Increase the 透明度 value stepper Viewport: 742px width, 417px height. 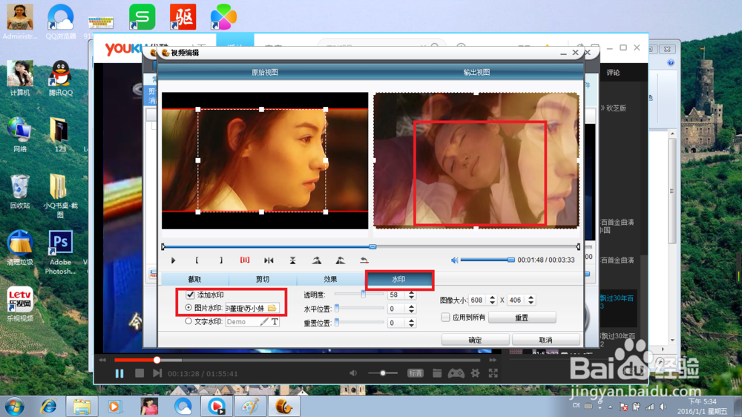click(411, 292)
